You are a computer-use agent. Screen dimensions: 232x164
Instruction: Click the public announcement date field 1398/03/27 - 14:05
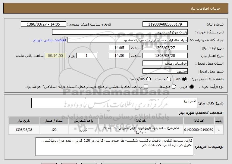[43, 24]
